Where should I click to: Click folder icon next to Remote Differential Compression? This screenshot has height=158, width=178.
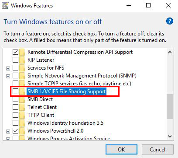(x=22, y=52)
